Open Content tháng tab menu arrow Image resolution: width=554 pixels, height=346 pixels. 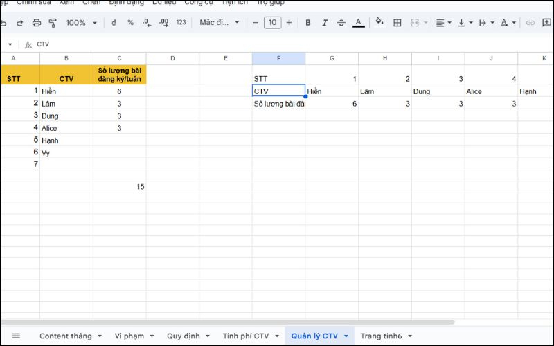coord(100,336)
